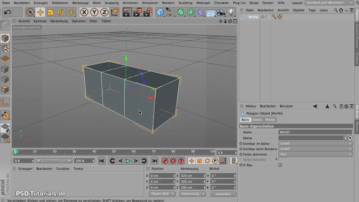
Task: Add a generator subdivision object
Action: click(181, 12)
